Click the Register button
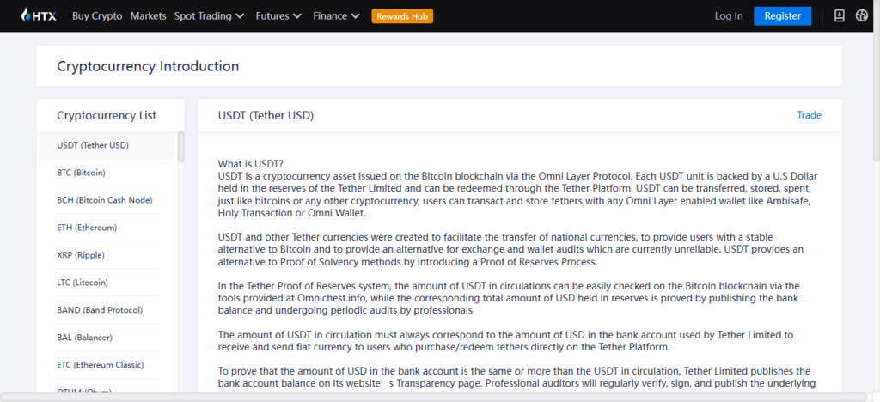The image size is (880, 402). (782, 15)
